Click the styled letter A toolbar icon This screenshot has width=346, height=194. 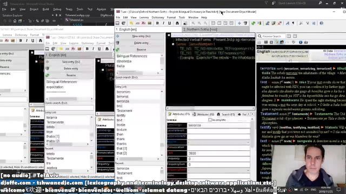(x=287, y=23)
